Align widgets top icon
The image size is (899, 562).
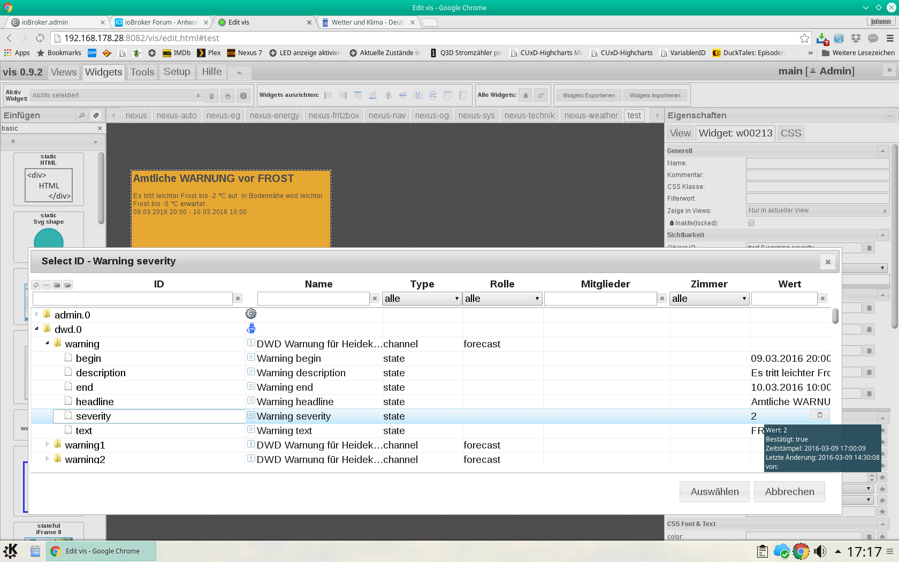(x=358, y=95)
